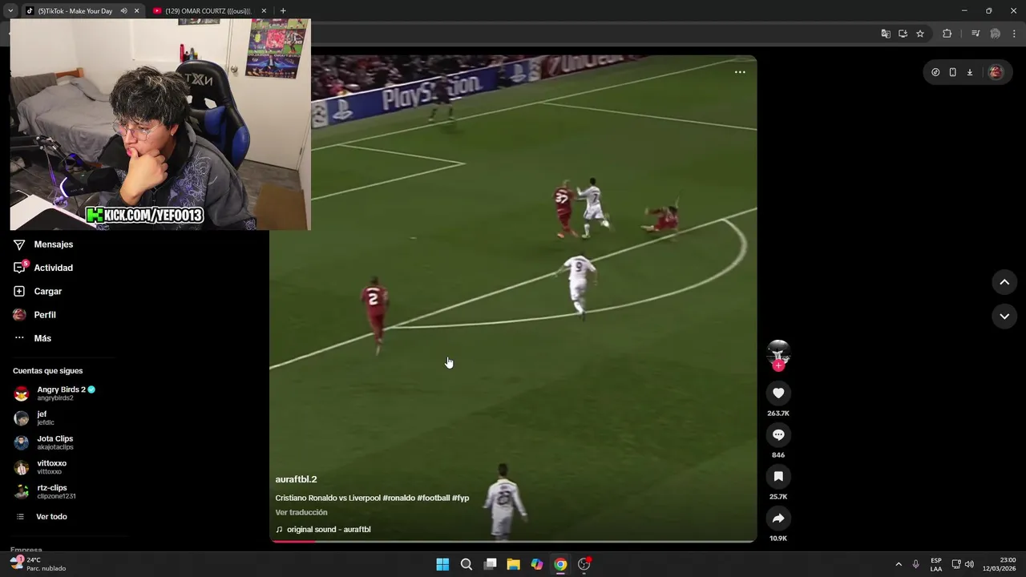Click the Chrome icon in taskbar

[560, 564]
